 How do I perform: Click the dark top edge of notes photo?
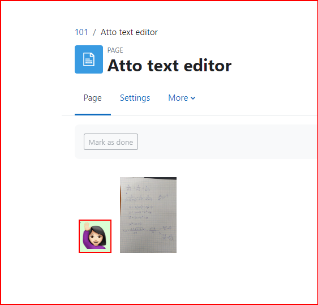pos(160,178)
